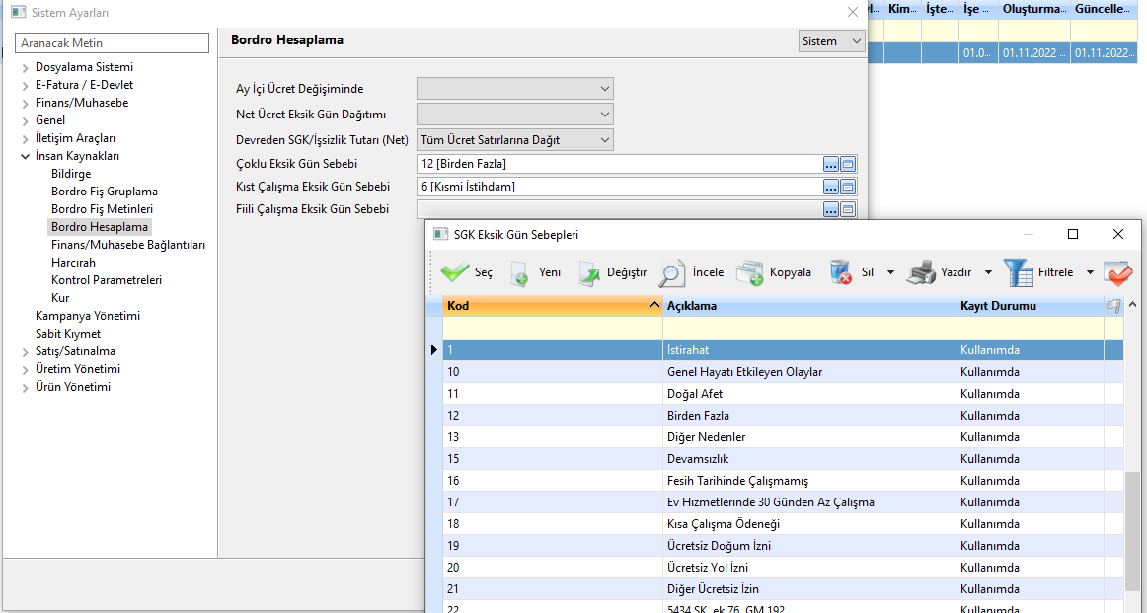Expand the Finans/Muhasebe tree node

[26, 103]
